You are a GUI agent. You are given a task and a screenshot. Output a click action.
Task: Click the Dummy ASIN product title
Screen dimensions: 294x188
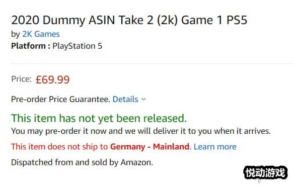[x=129, y=20]
